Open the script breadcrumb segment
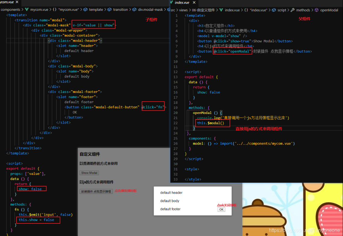The width and height of the screenshot is (343, 236). click(x=282, y=10)
